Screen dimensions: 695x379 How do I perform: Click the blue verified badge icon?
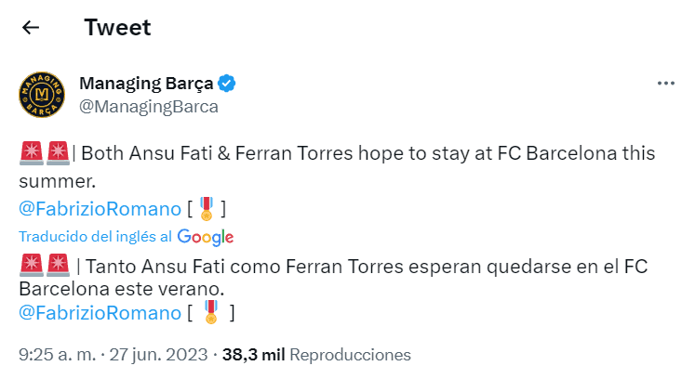tap(227, 84)
